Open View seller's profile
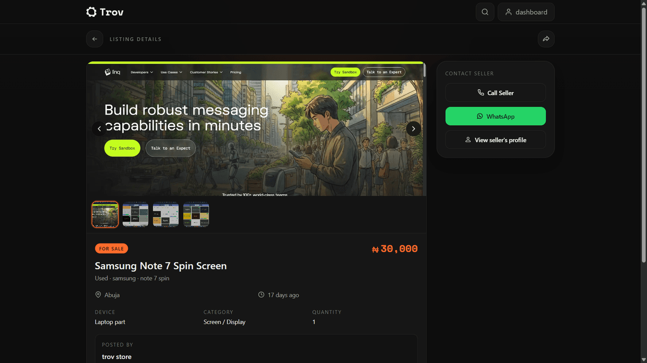This screenshot has width=647, height=363. click(x=495, y=140)
